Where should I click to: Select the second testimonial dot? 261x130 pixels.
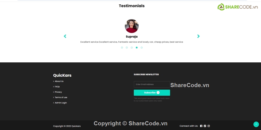pos(127,48)
